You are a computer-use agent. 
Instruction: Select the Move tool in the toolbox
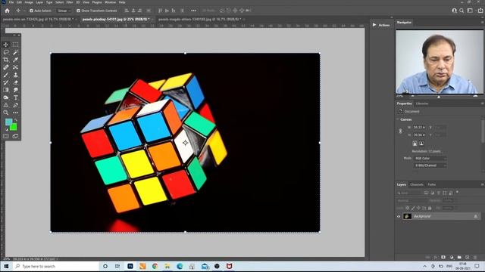(6, 45)
